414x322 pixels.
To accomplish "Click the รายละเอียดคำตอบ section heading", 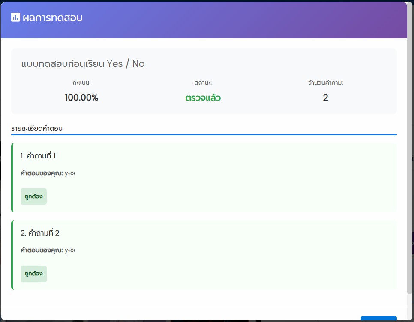I will (37, 128).
